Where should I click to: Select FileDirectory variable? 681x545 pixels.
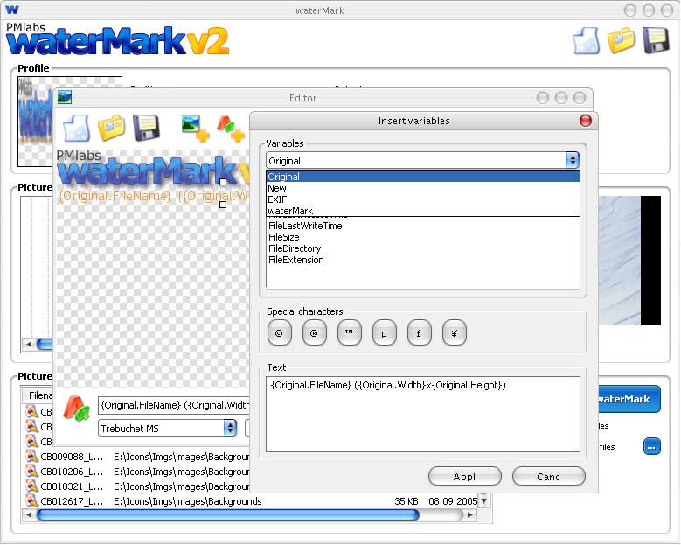[295, 248]
